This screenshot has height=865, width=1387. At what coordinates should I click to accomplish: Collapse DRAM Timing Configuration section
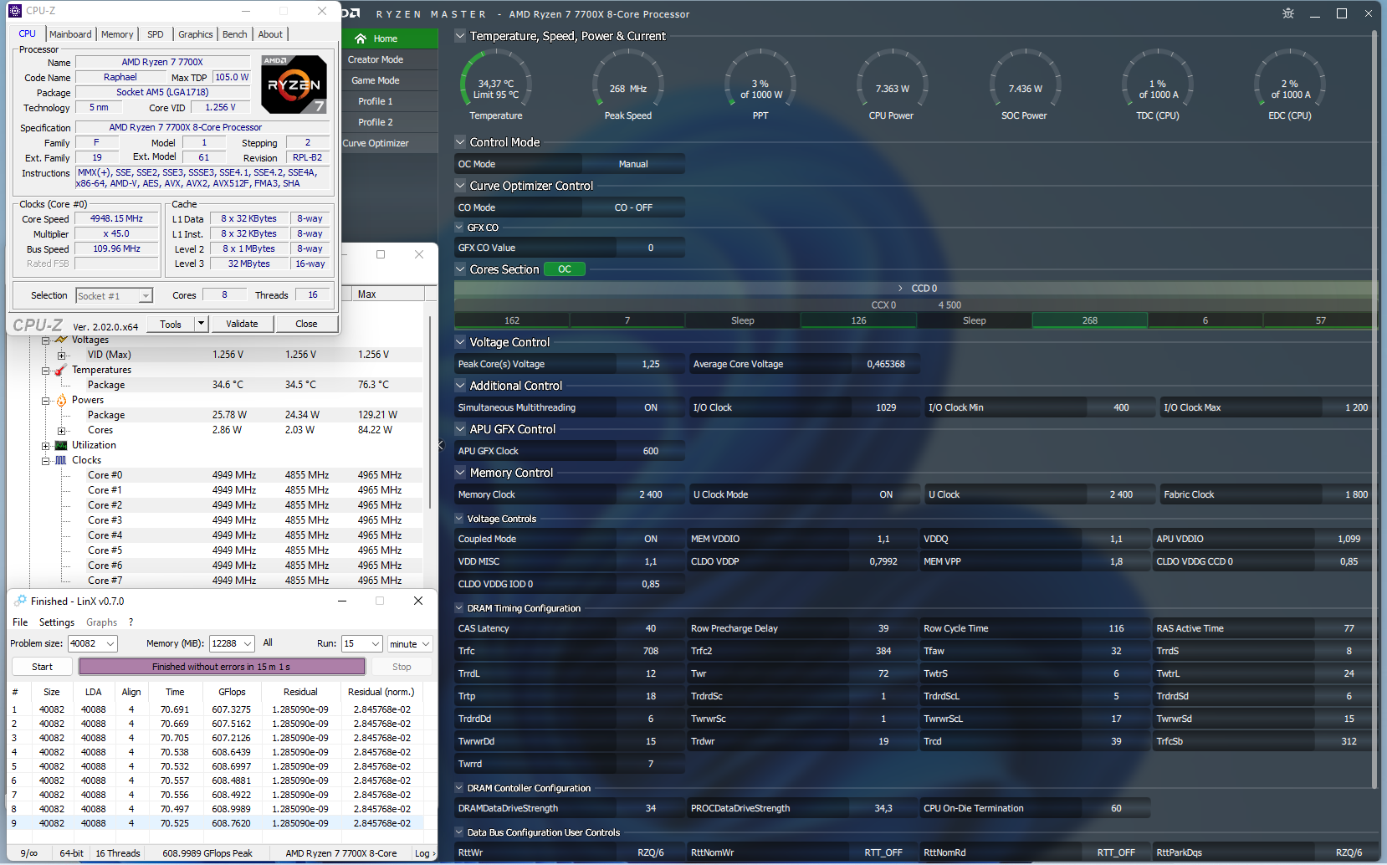pyautogui.click(x=459, y=608)
